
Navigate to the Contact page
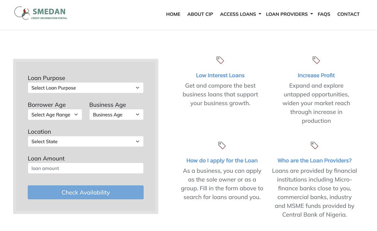coord(348,14)
